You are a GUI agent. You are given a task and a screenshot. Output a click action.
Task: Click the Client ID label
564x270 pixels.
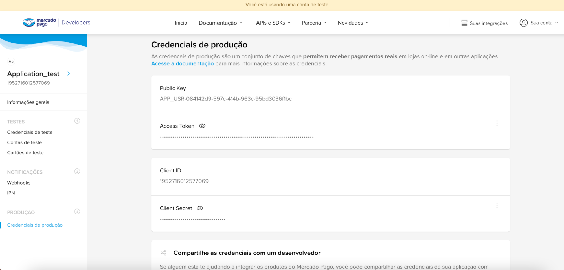pos(170,170)
